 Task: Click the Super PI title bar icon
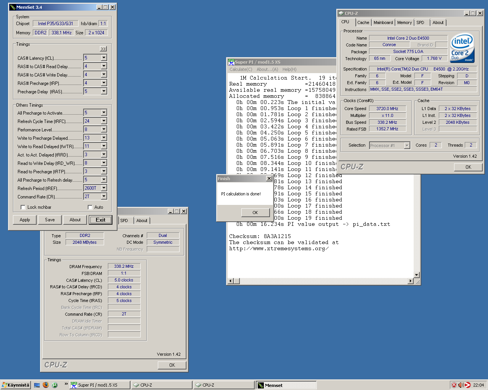pos(231,62)
